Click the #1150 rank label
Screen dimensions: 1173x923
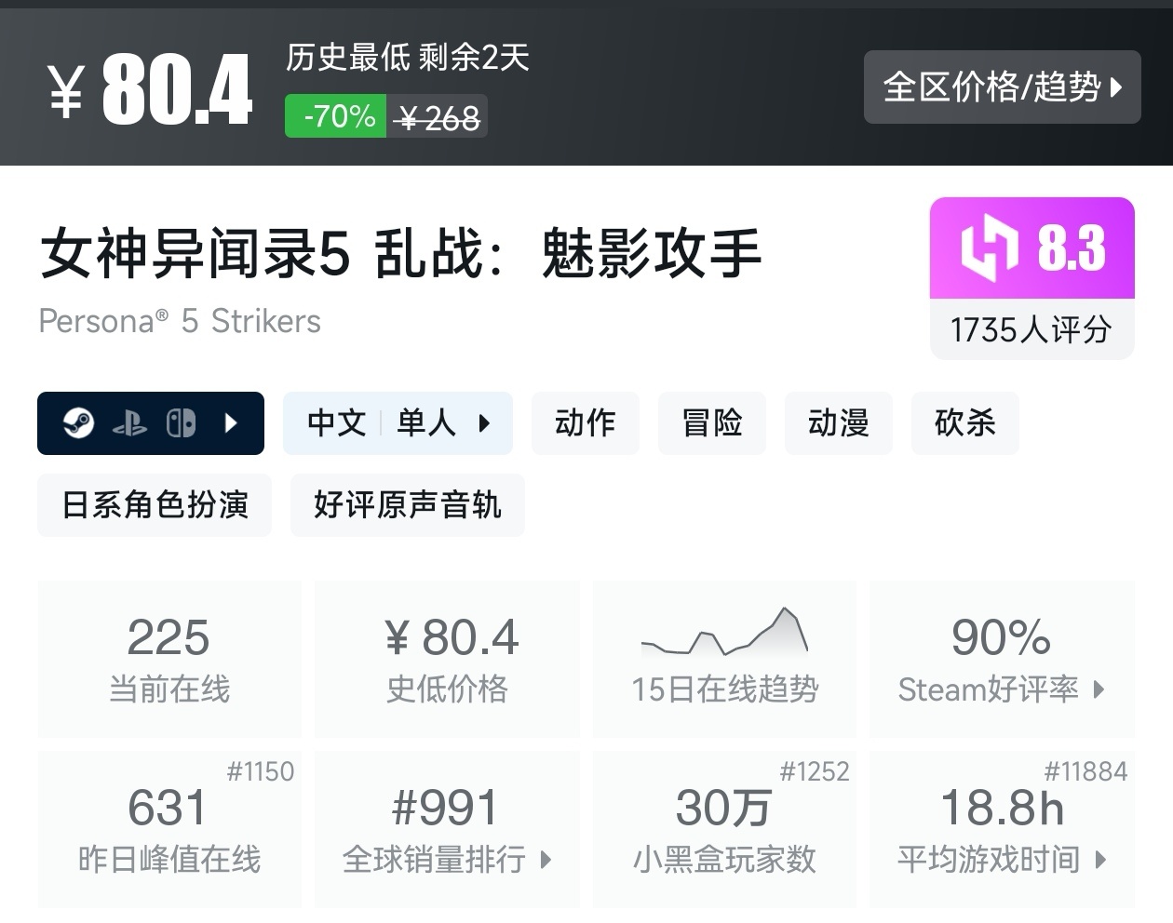point(261,771)
